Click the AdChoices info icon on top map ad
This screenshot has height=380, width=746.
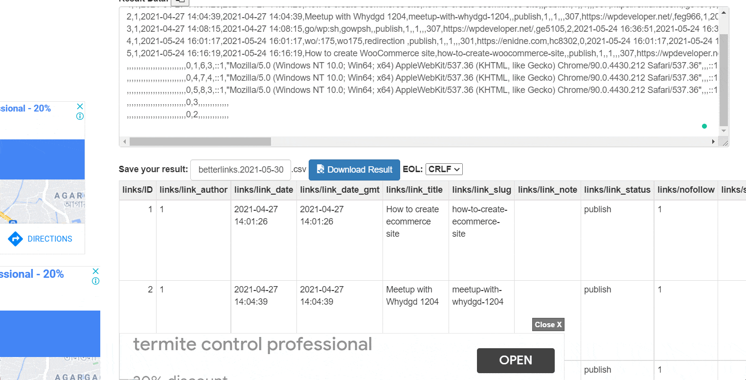[79, 116]
